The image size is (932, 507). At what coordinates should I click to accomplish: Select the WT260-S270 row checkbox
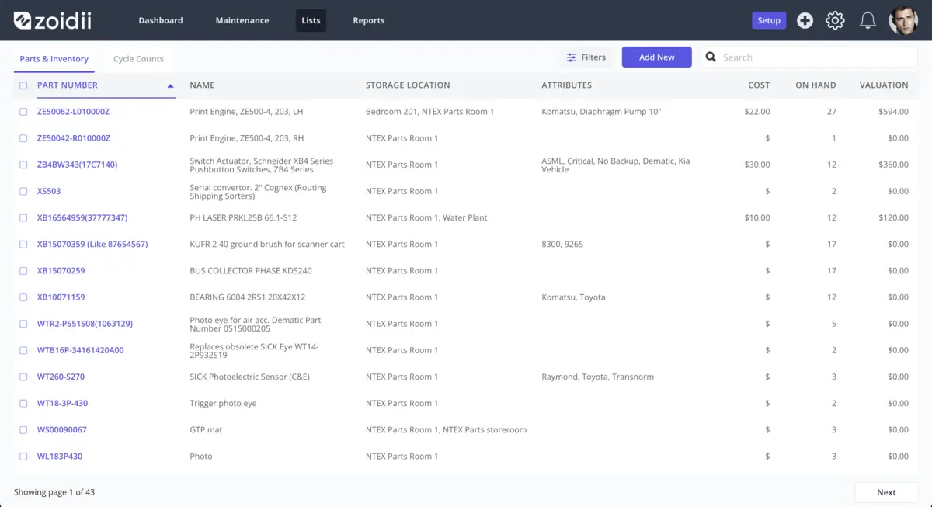point(23,377)
